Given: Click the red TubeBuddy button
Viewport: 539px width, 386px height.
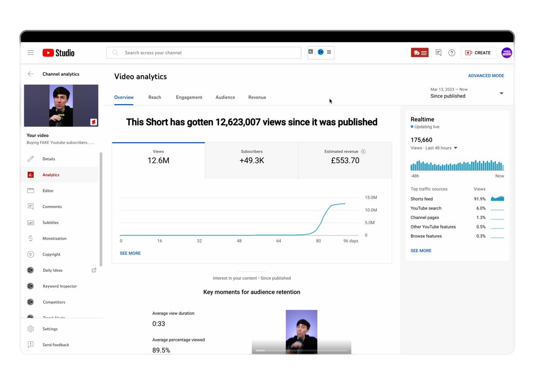Looking at the screenshot, I should [x=420, y=53].
